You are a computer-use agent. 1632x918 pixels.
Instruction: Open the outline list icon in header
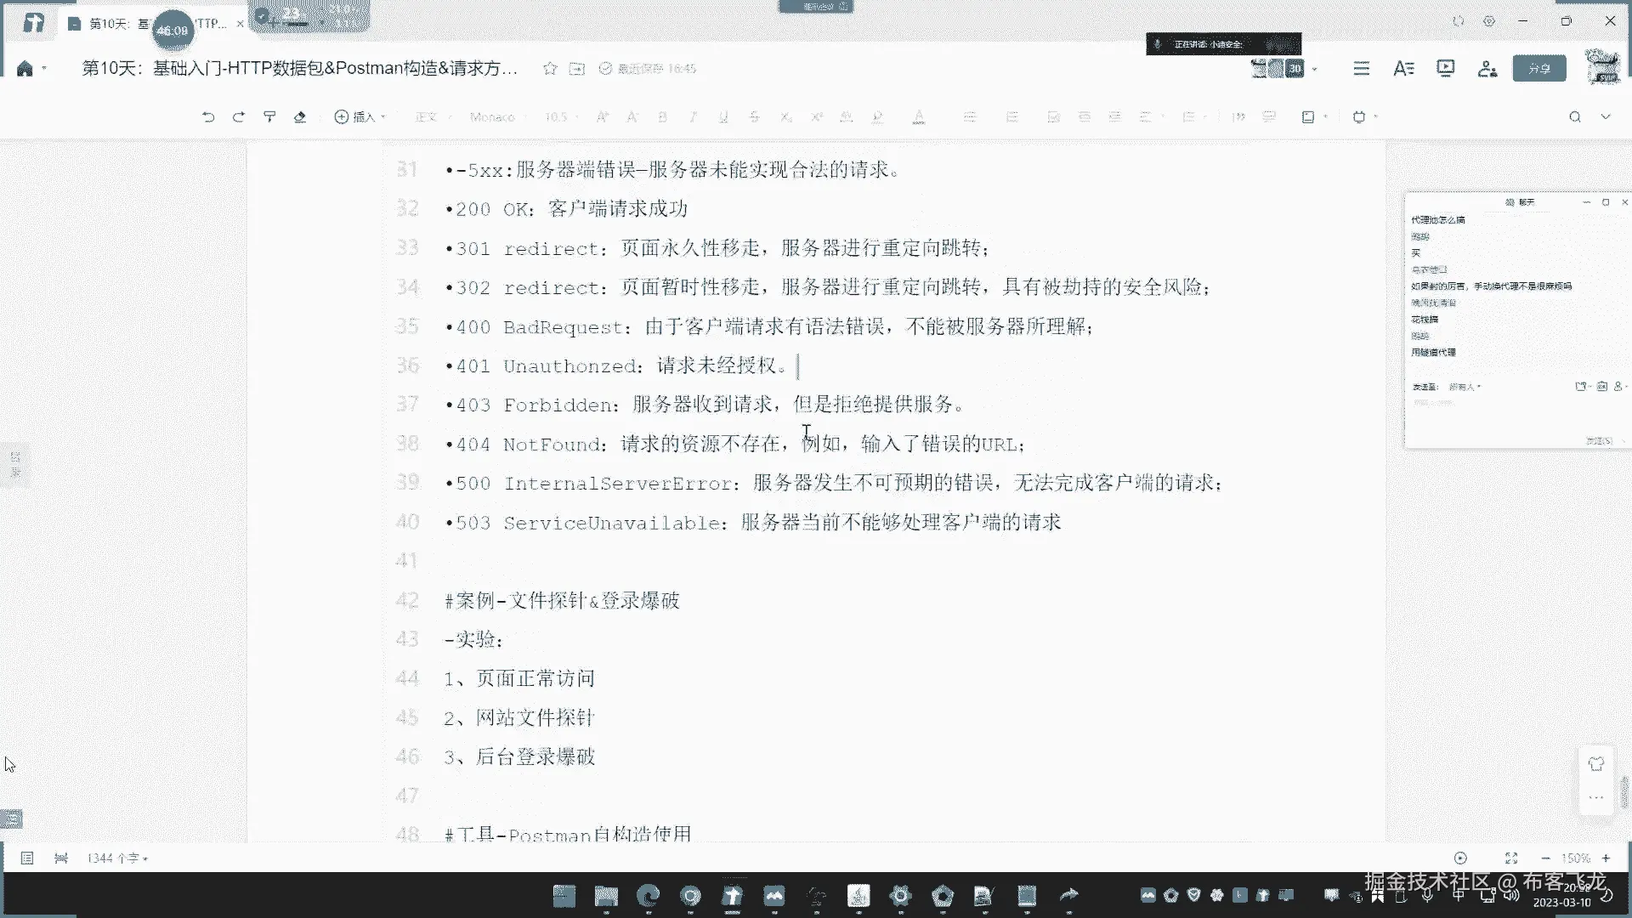click(1361, 69)
